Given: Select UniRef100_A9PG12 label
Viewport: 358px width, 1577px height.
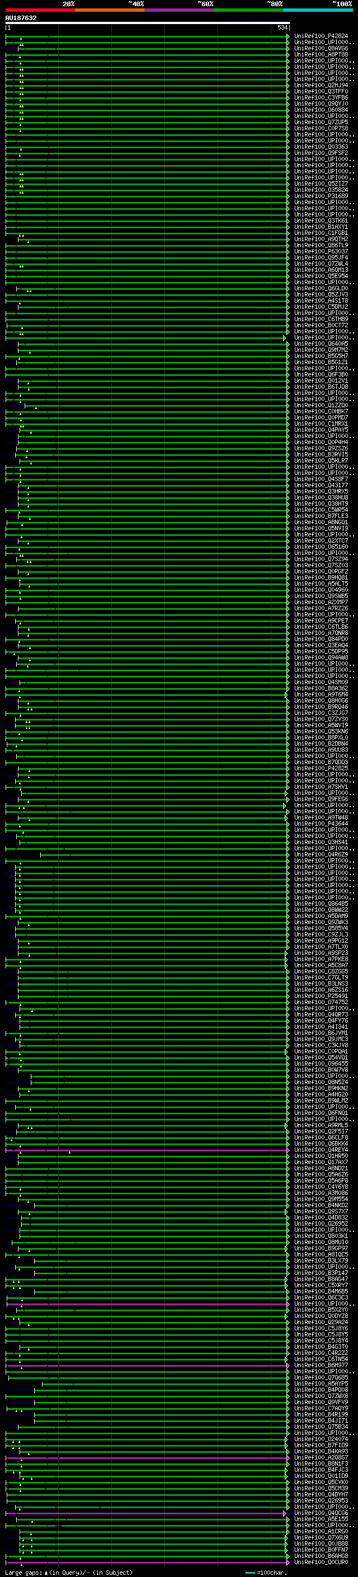Looking at the screenshot, I should pos(321,940).
